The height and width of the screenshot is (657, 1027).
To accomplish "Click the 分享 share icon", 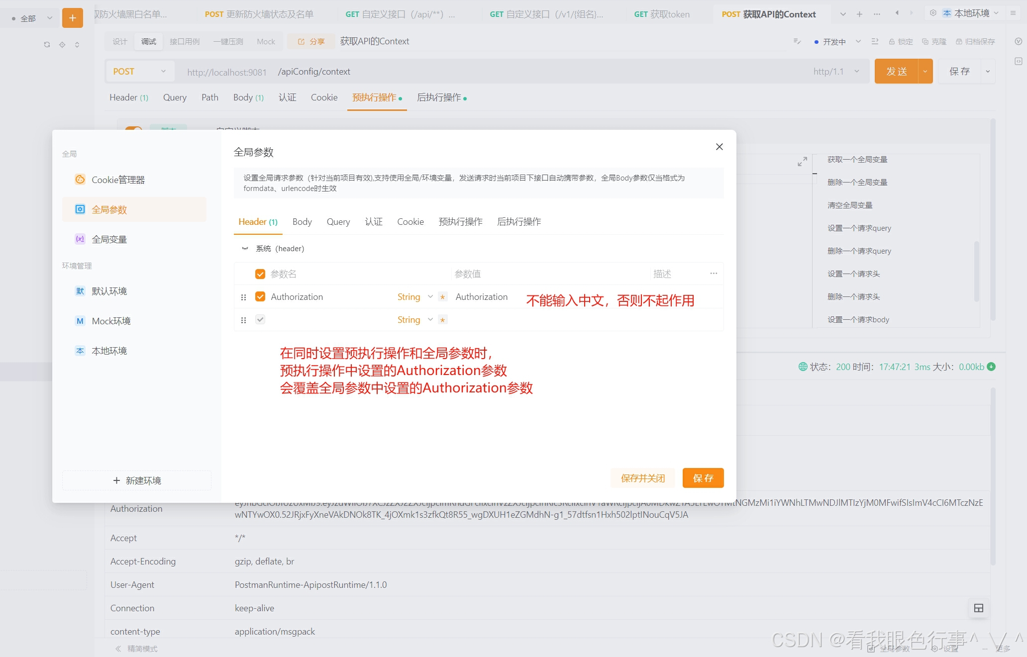I will click(310, 41).
